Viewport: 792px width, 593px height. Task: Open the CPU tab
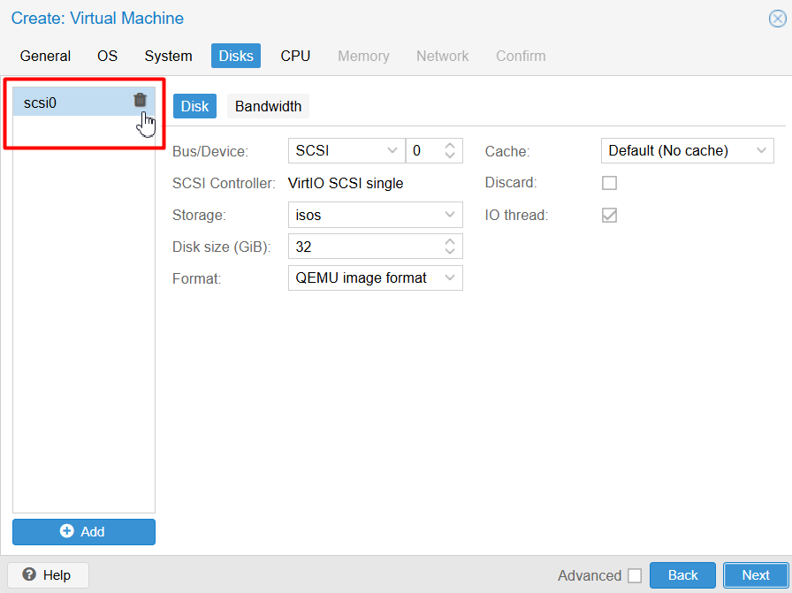click(x=295, y=56)
